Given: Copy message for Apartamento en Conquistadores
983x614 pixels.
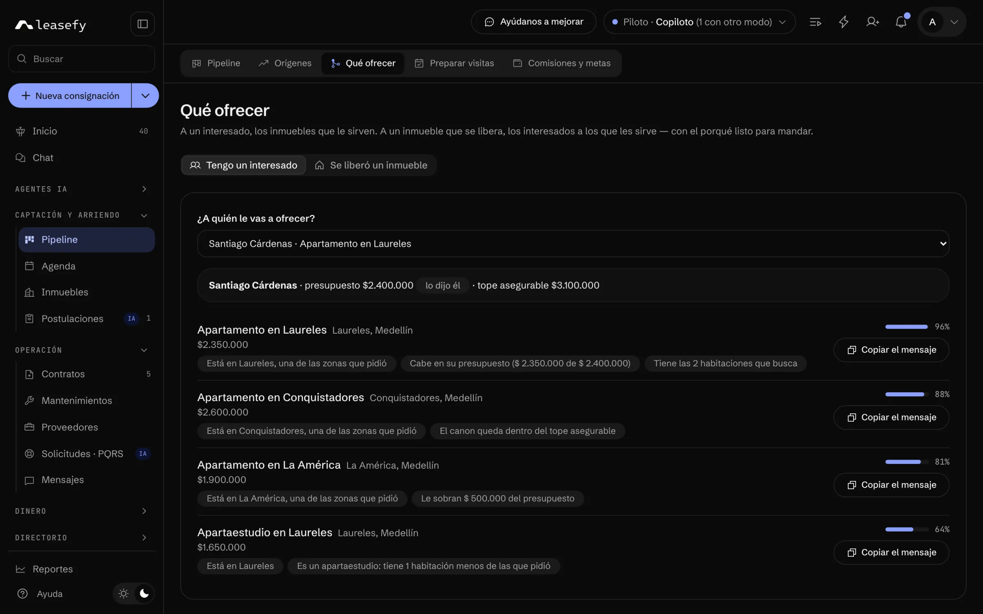Looking at the screenshot, I should 891,417.
